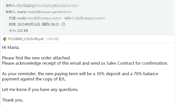Select the second blurred CC recipient
Viewport: 176px width, 106px height.
(x=85, y=18)
